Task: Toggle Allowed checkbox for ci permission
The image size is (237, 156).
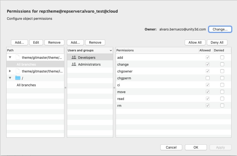Action: click(208, 85)
